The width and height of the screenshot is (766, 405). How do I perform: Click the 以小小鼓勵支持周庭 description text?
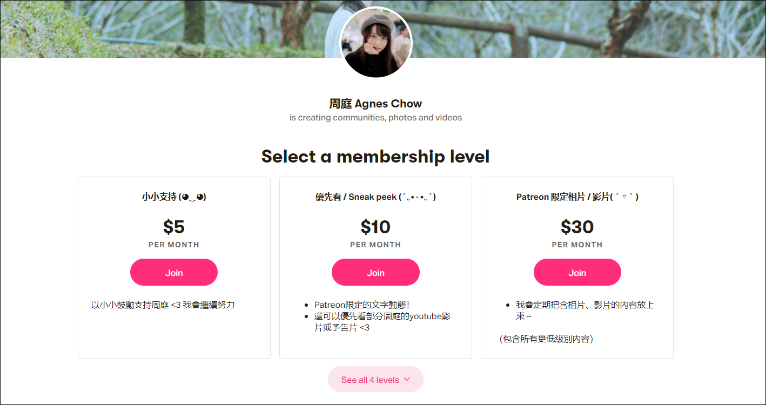tap(163, 305)
